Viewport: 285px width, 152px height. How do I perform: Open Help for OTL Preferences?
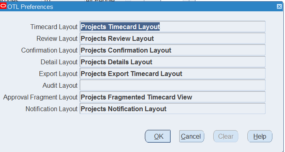(260, 136)
